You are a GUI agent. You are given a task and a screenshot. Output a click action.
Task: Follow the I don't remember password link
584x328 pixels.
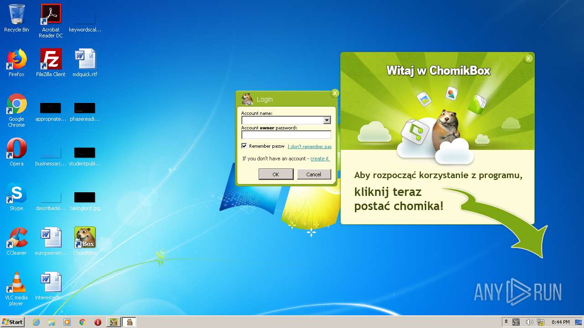[x=309, y=146]
